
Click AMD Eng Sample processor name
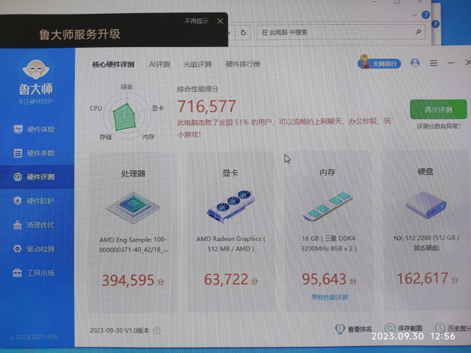click(134, 244)
